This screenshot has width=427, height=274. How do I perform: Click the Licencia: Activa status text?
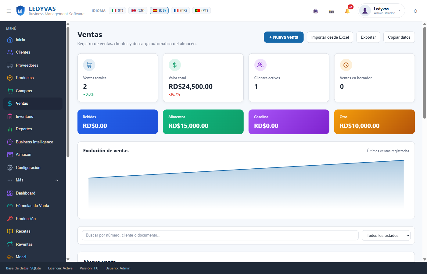[x=60, y=268]
